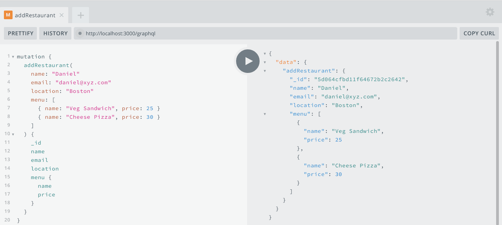Image resolution: width=502 pixels, height=225 pixels.
Task: Close the addRestaurant tab
Action: 62,15
